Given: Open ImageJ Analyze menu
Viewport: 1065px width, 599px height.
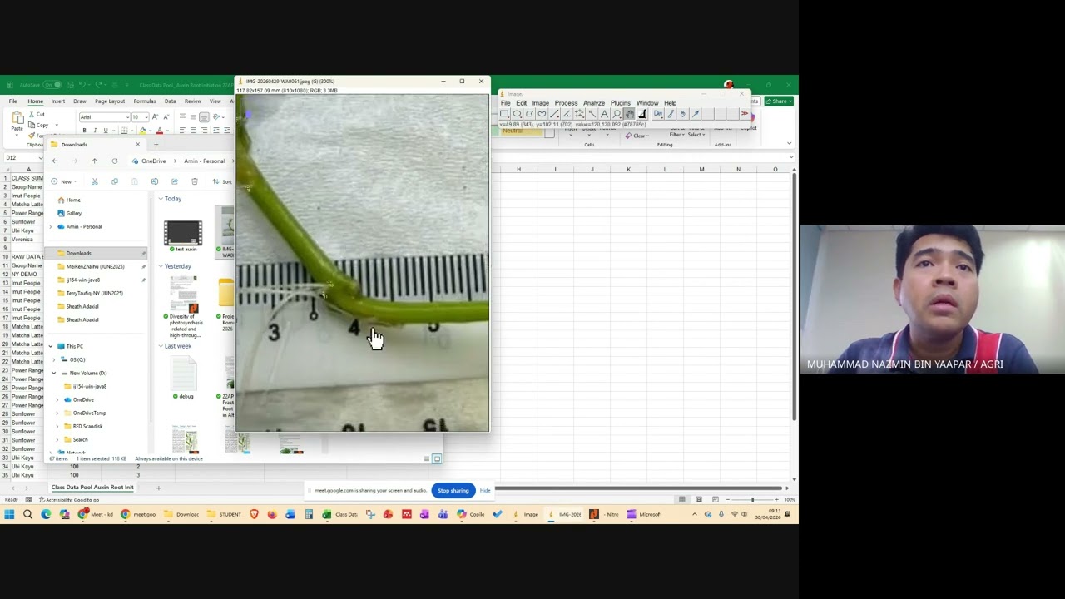Looking at the screenshot, I should click(594, 103).
